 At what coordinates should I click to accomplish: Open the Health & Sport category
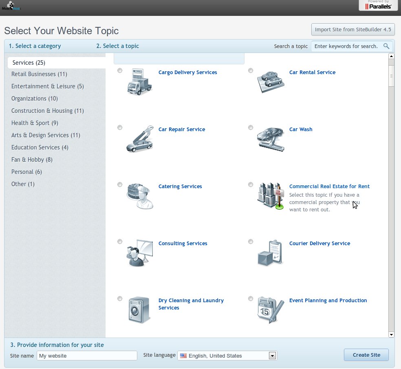click(35, 123)
